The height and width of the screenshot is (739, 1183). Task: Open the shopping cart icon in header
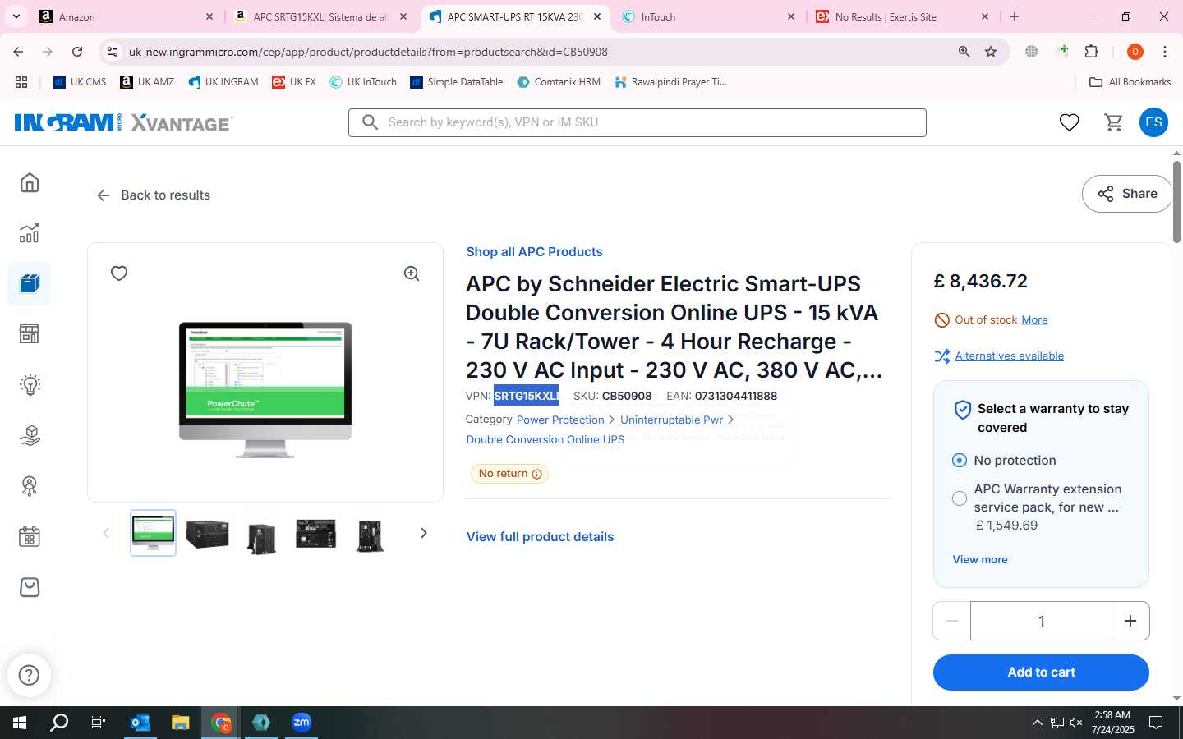coord(1114,122)
